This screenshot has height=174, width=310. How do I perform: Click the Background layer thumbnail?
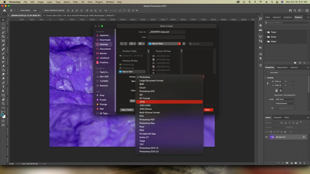[272, 137]
